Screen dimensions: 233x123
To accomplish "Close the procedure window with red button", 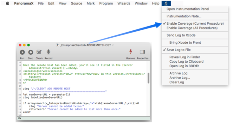I will pos(20,45).
